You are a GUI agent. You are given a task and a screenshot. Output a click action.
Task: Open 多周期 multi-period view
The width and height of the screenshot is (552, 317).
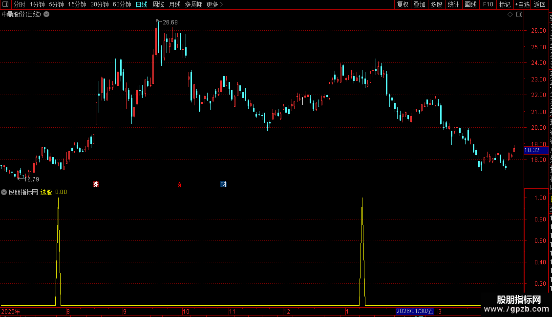coord(193,4)
